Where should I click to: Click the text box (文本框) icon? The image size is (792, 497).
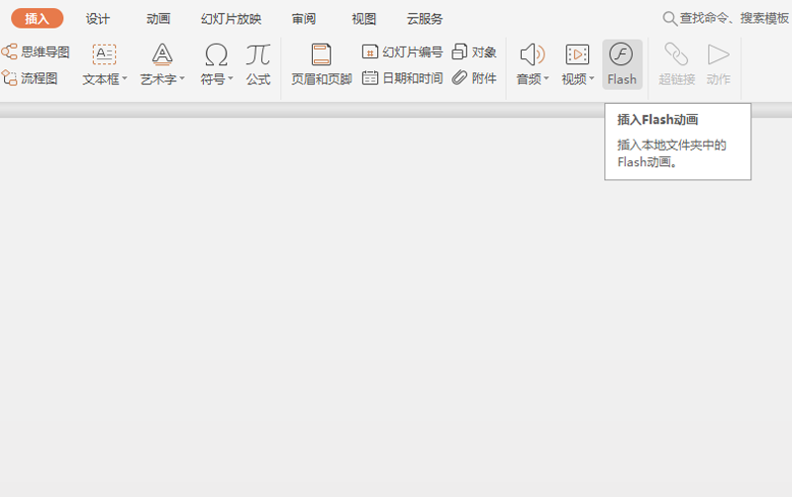pyautogui.click(x=105, y=54)
